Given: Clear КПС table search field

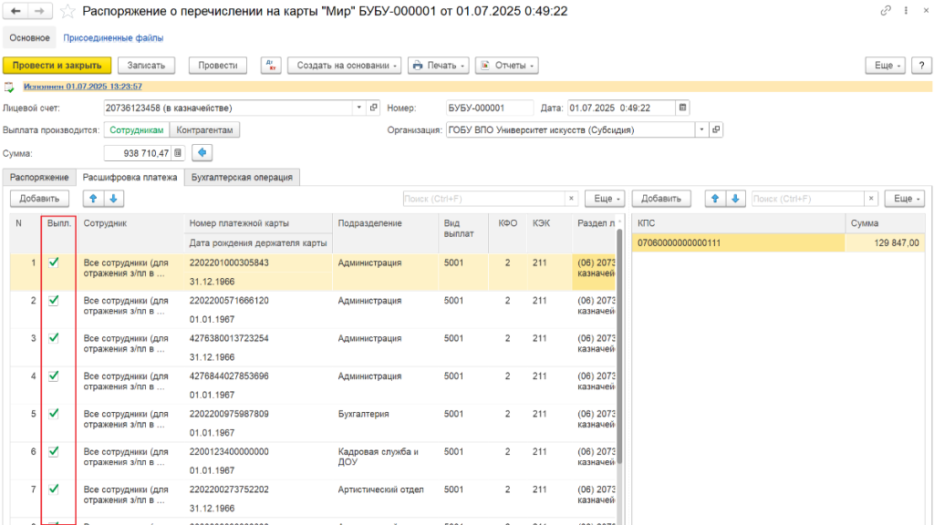Looking at the screenshot, I should (x=871, y=199).
